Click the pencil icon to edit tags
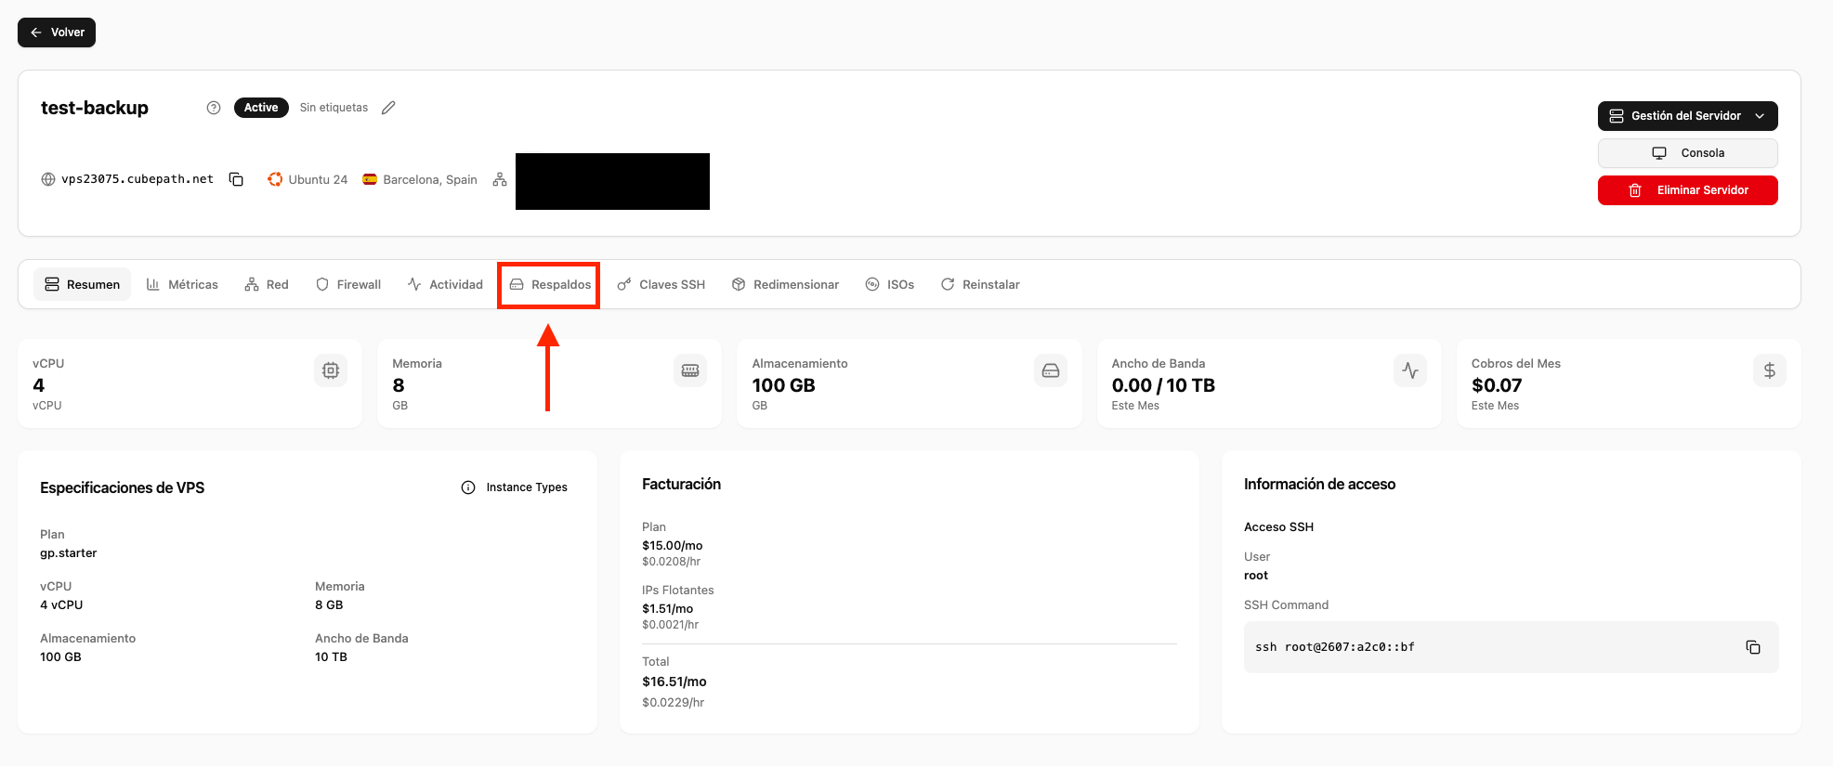This screenshot has height=766, width=1833. click(388, 108)
